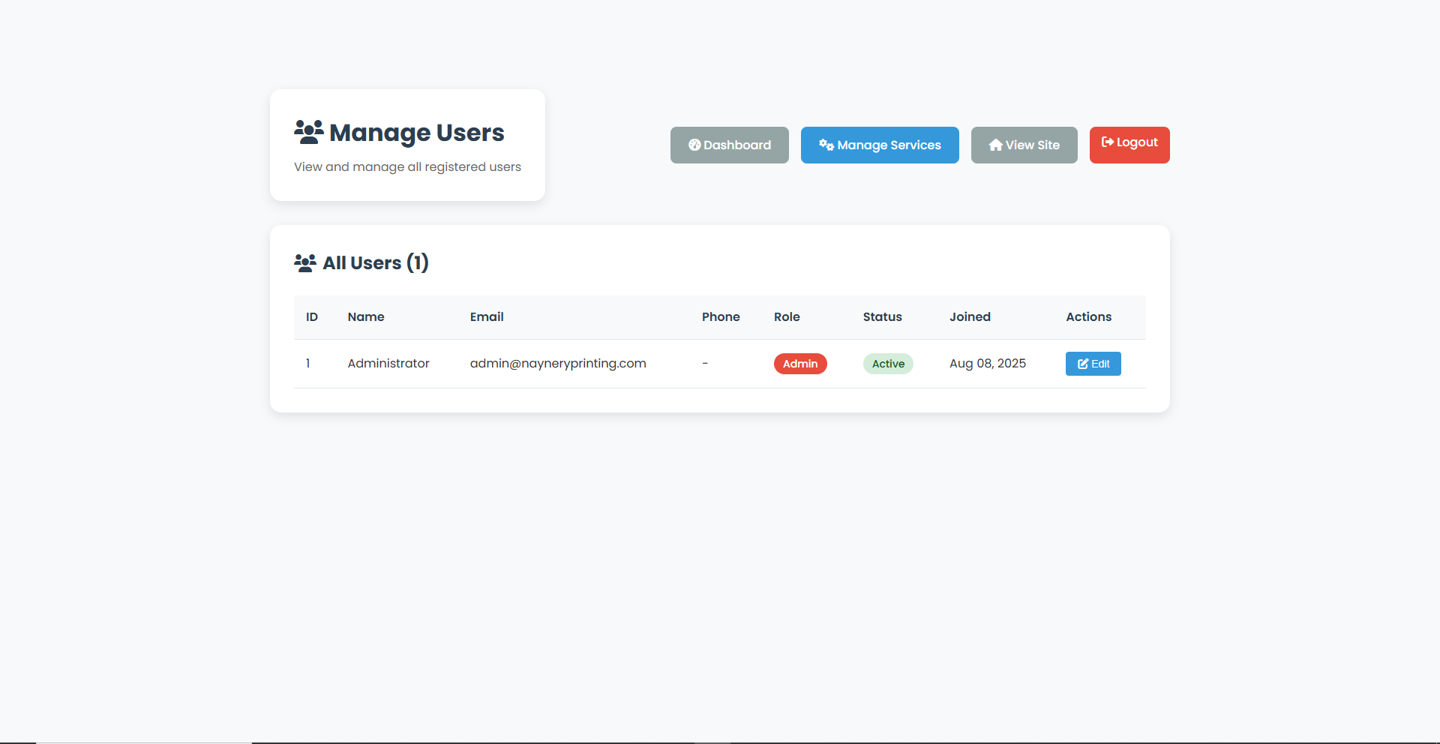Click the All Users (1) heading
Screen dimensions: 1440x744
[x=375, y=262]
